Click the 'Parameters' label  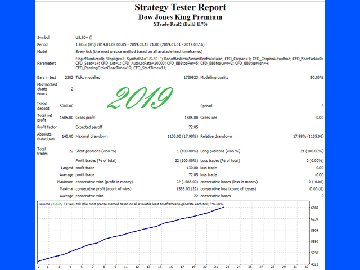pyautogui.click(x=47, y=63)
